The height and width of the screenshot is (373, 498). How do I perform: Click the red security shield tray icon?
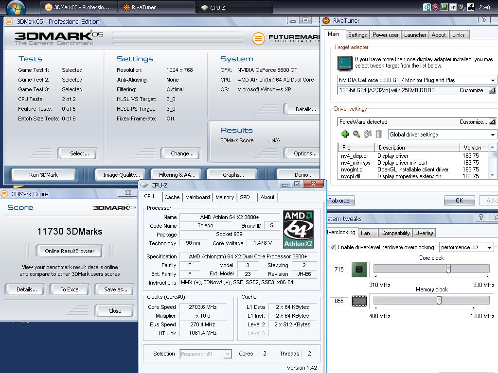point(435,7)
